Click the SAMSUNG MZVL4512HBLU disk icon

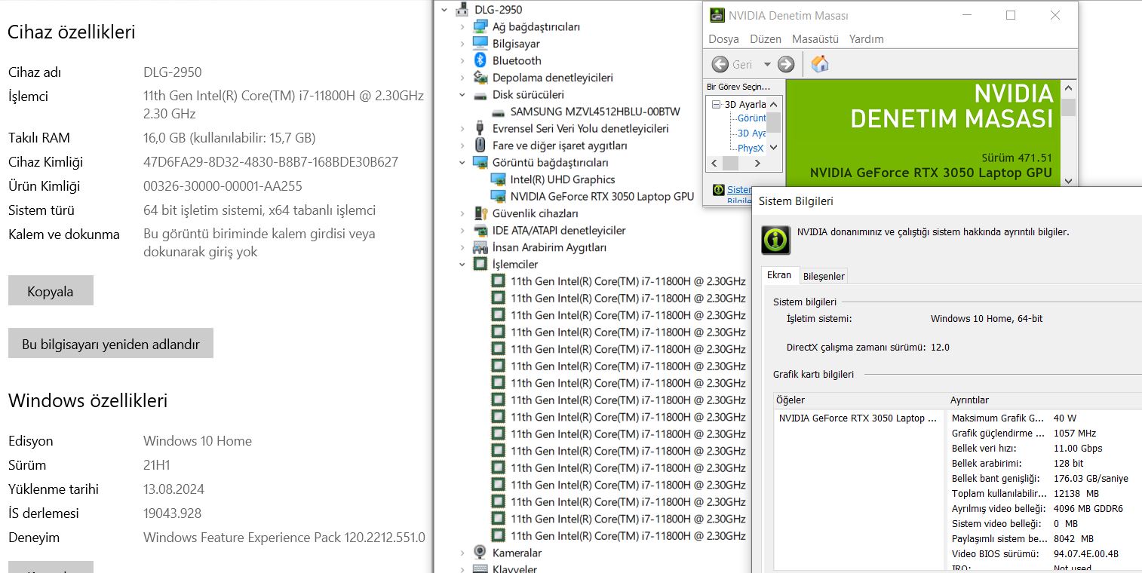(x=499, y=112)
